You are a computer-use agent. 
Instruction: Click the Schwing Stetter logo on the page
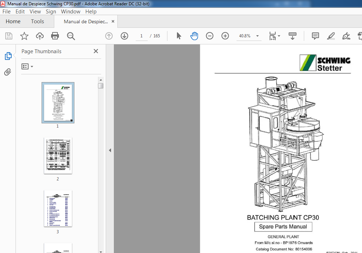pyautogui.click(x=325, y=63)
